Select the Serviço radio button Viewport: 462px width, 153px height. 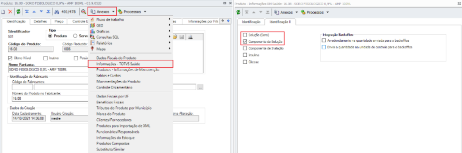(x=75, y=36)
